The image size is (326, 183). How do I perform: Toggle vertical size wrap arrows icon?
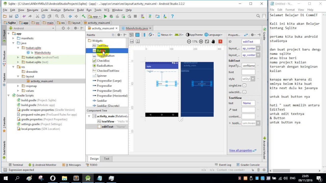click(x=138, y=41)
